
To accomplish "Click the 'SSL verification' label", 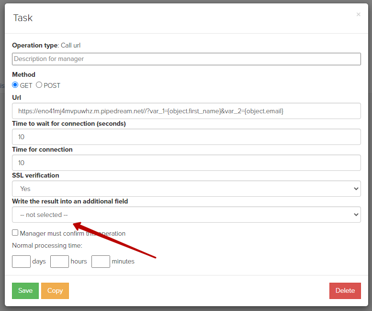I will tap(35, 176).
